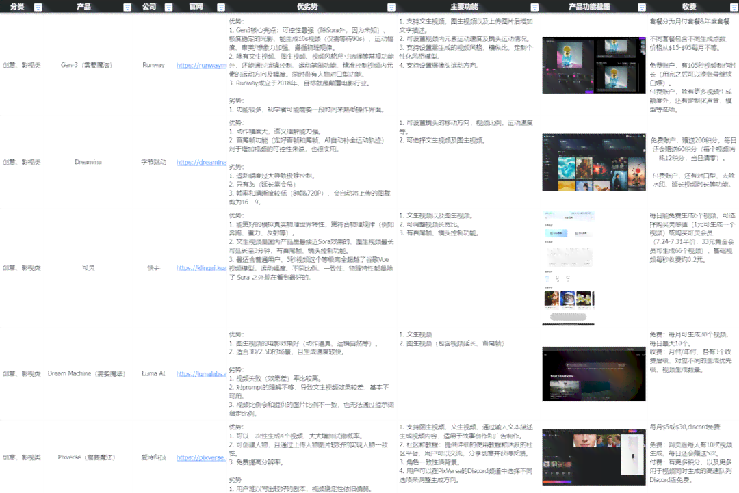Select the pricing cell for 可灵
Screen dimensions: 739x493
[692, 267]
